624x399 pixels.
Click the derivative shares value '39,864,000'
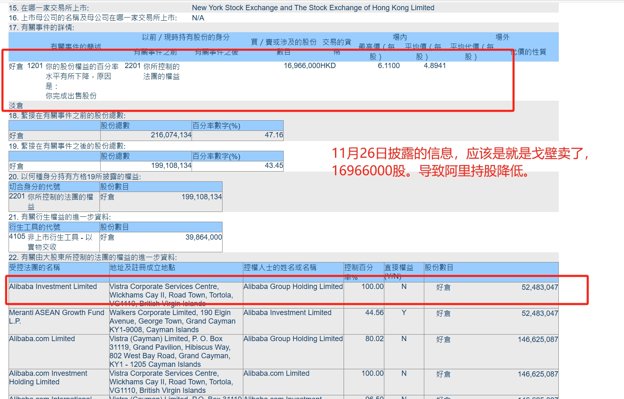(204, 237)
